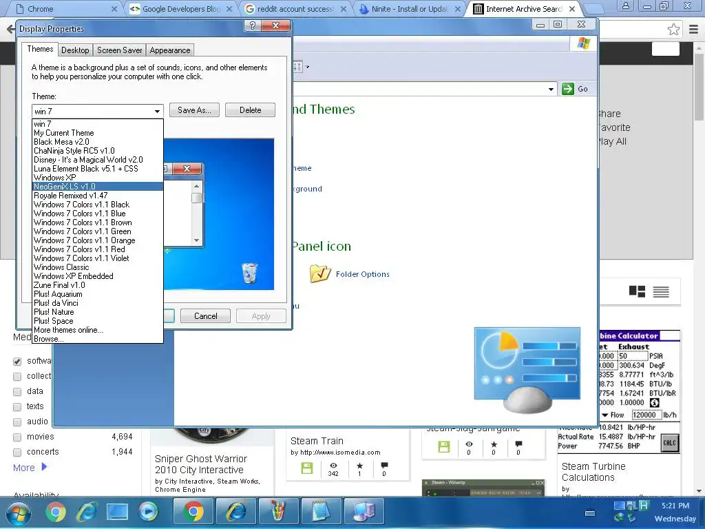The width and height of the screenshot is (705, 529).
Task: Open the Windows Start orb
Action: [x=19, y=513]
